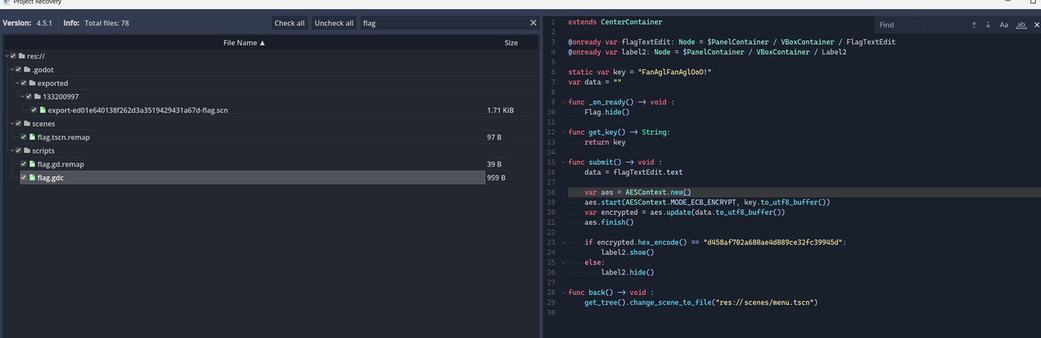Collapse the 133200997 tree node
The image size is (1041, 338).
coord(23,97)
